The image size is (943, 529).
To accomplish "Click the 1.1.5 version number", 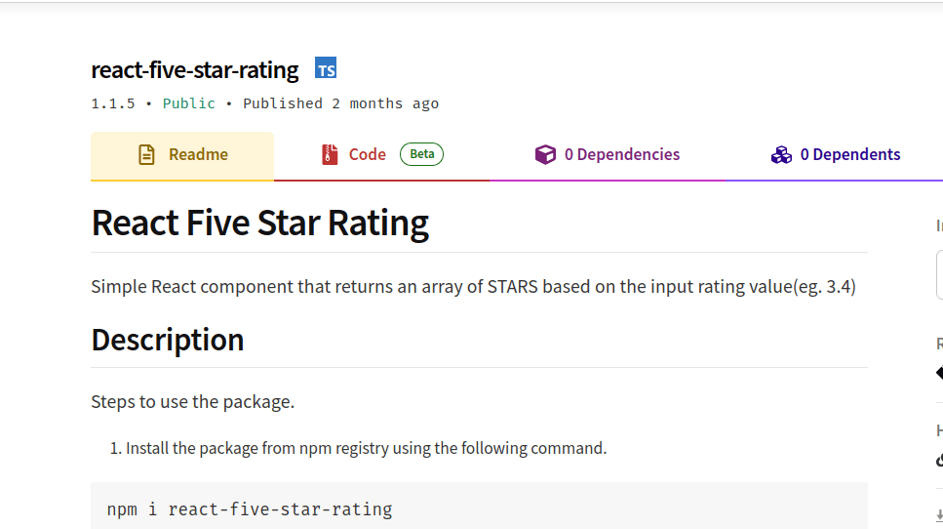I will 113,103.
